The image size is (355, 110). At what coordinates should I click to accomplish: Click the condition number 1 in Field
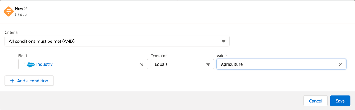click(24, 64)
